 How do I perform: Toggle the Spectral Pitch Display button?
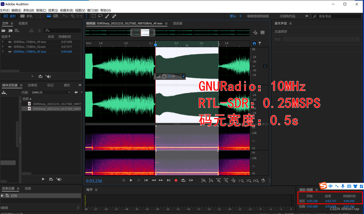pyautogui.click(x=56, y=16)
